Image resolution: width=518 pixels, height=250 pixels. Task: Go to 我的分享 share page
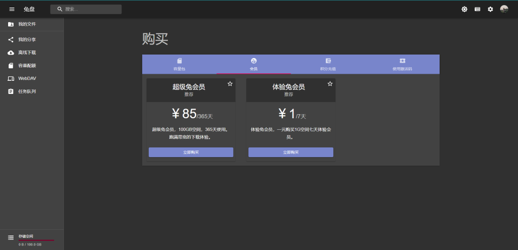[27, 39]
